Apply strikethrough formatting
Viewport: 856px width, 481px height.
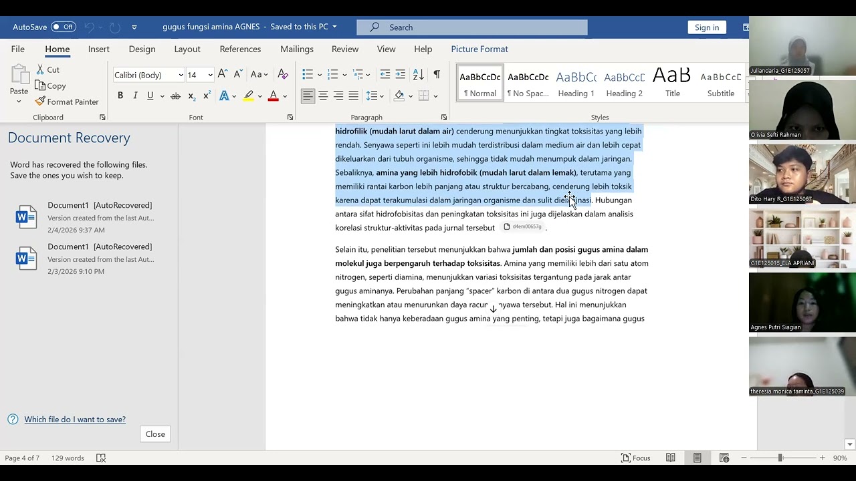175,96
